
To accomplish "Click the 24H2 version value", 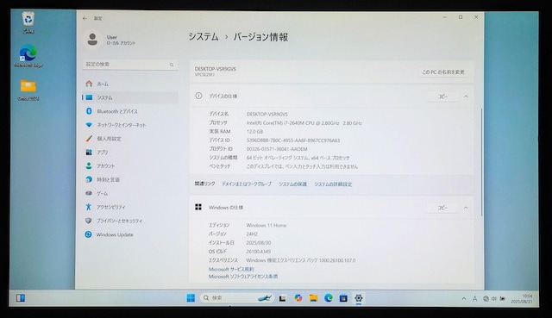I will (x=252, y=234).
